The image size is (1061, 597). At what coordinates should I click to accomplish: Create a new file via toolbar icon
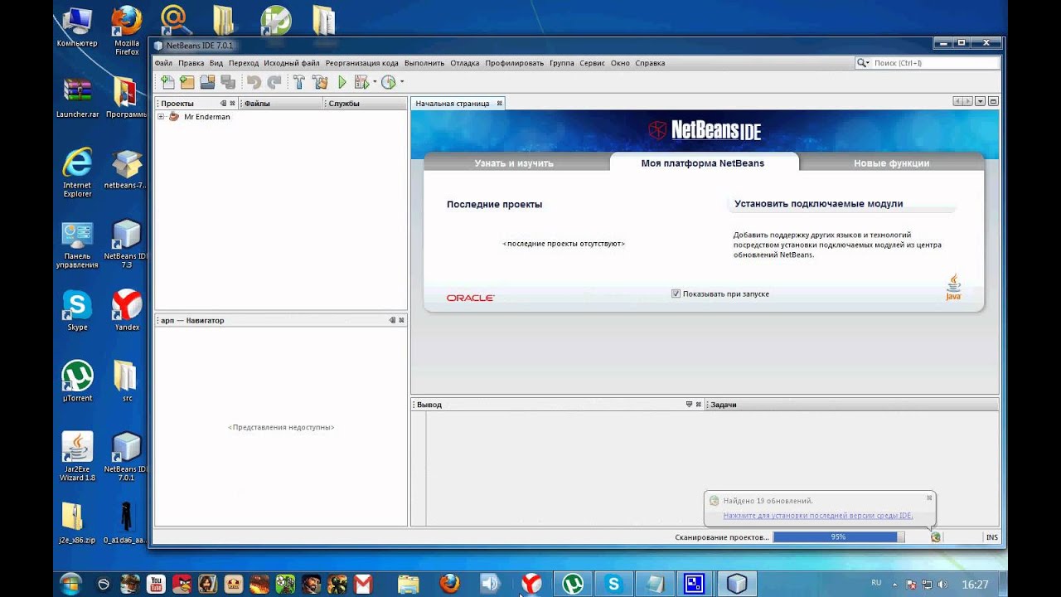(x=167, y=82)
